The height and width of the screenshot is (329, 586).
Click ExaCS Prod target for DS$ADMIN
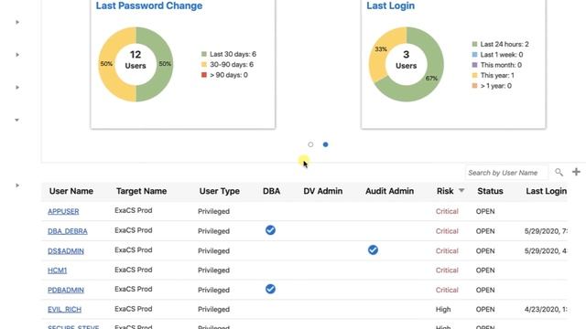tap(134, 249)
